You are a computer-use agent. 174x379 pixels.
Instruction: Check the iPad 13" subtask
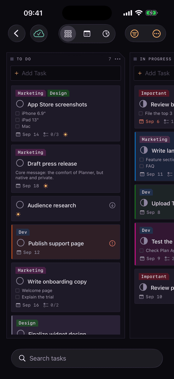(x=18, y=120)
